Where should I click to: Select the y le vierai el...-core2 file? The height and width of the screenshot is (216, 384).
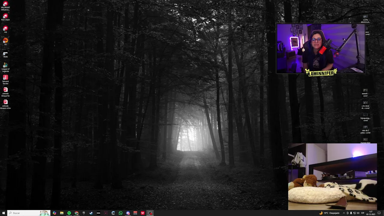(x=365, y=105)
